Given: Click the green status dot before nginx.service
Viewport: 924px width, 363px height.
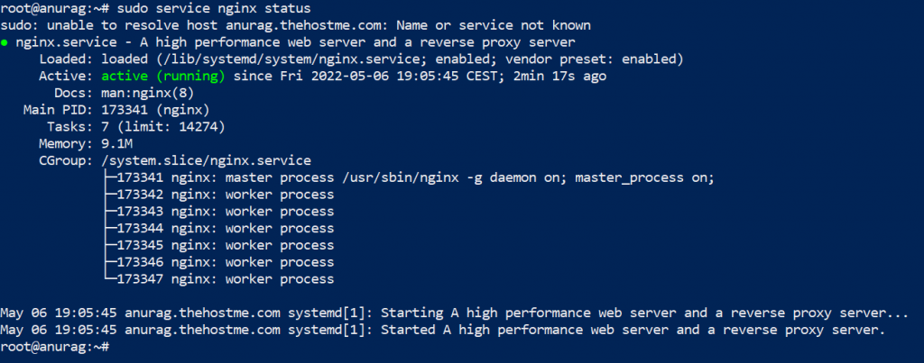Looking at the screenshot, I should coord(5,43).
